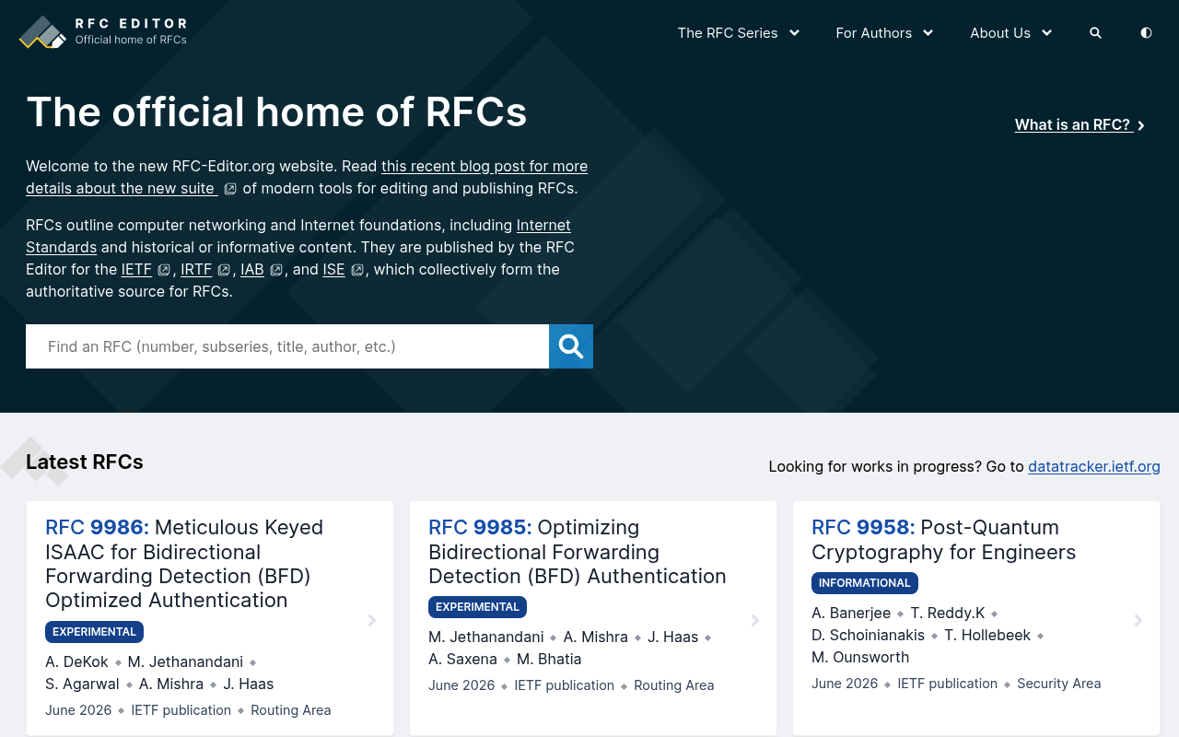Click author name S. Agarwal

click(x=82, y=684)
